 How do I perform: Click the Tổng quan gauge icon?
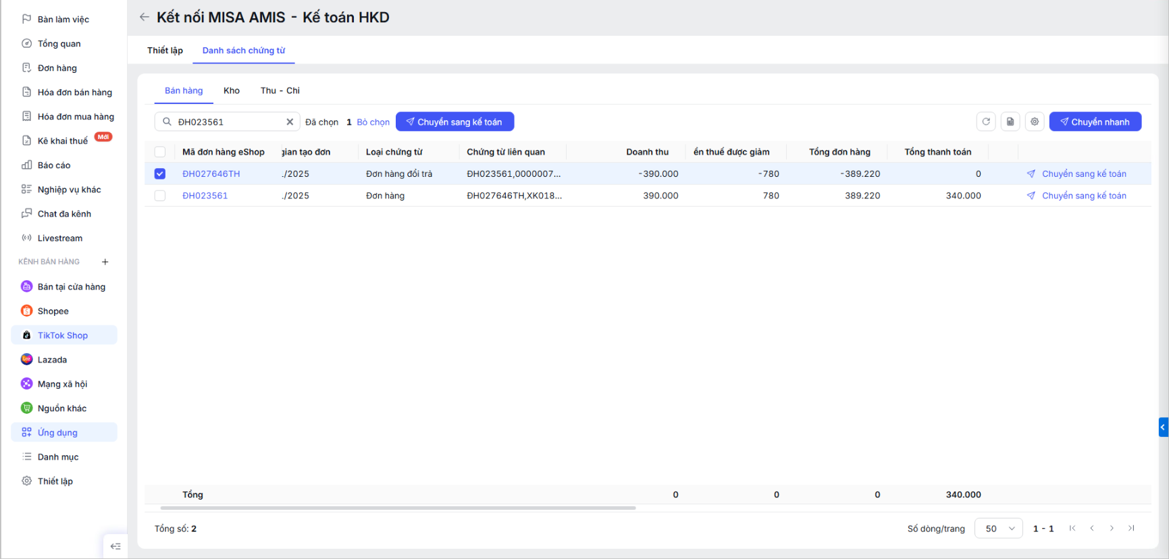click(x=26, y=43)
